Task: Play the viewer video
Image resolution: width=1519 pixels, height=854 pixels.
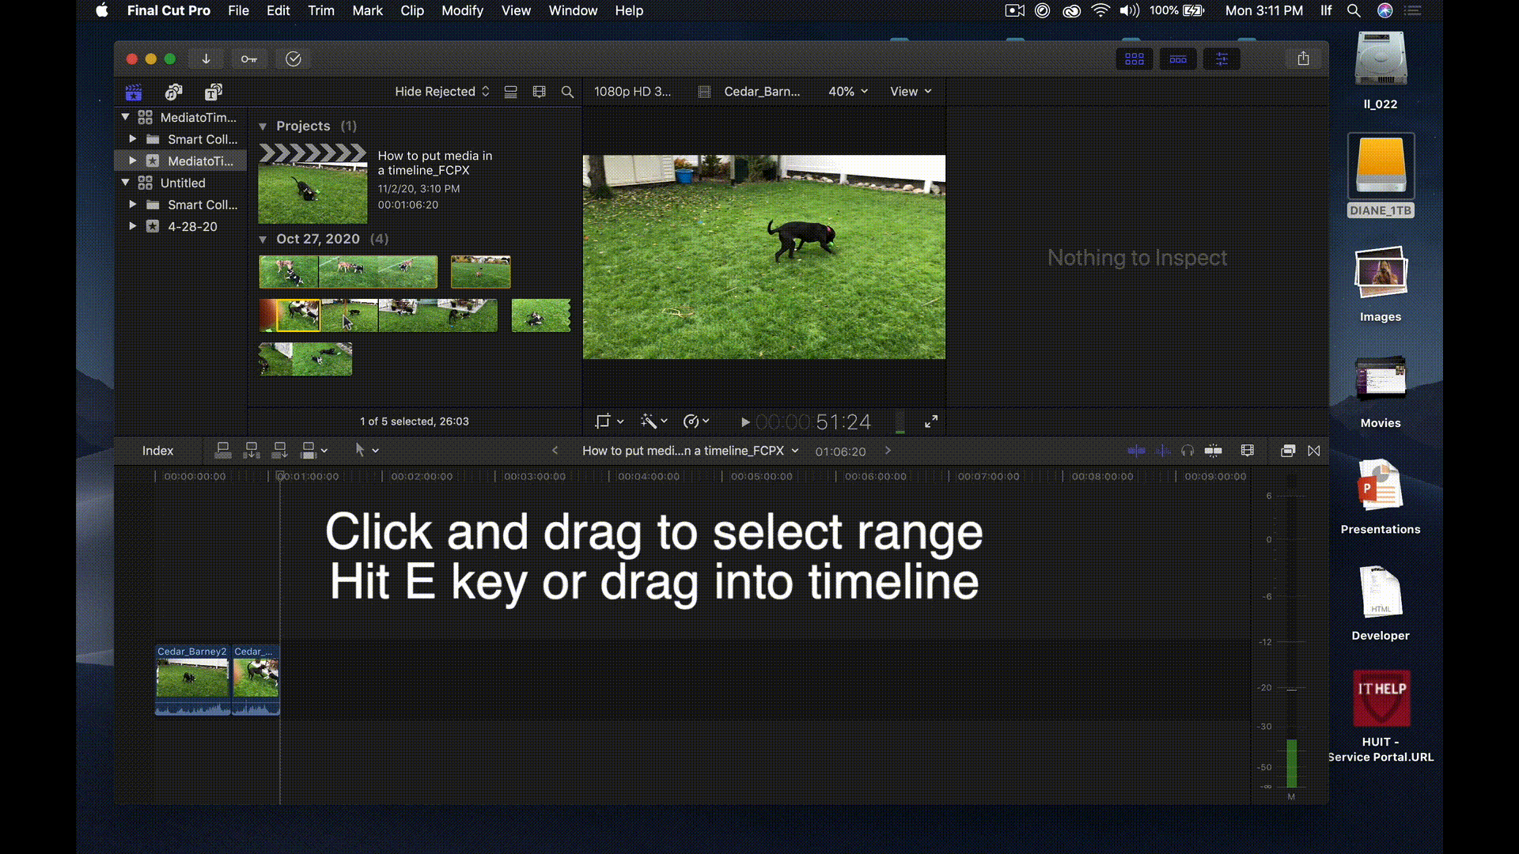Action: [744, 422]
